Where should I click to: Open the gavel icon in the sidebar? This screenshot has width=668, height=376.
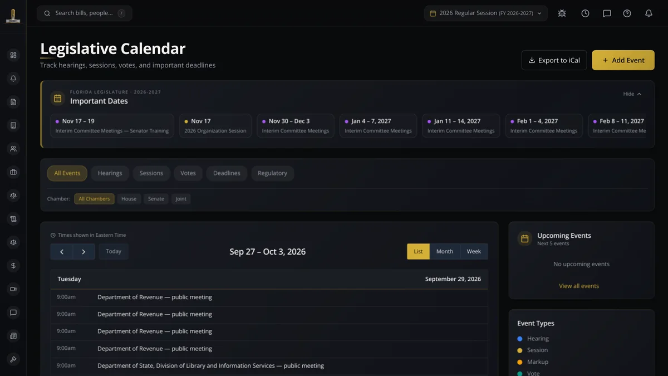pos(13,359)
